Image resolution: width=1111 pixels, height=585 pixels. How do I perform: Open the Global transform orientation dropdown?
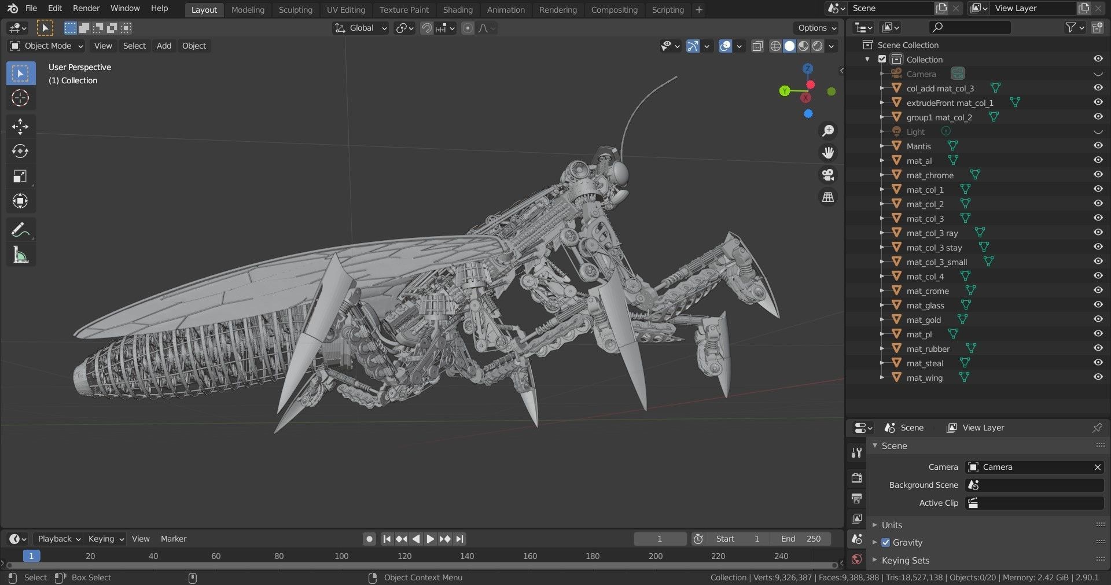[360, 28]
